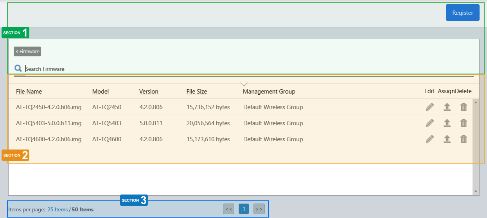Viewport: 487px width, 218px height.
Task: Assign AT-TQ5403 firmware using upload icon
Action: 447,123
